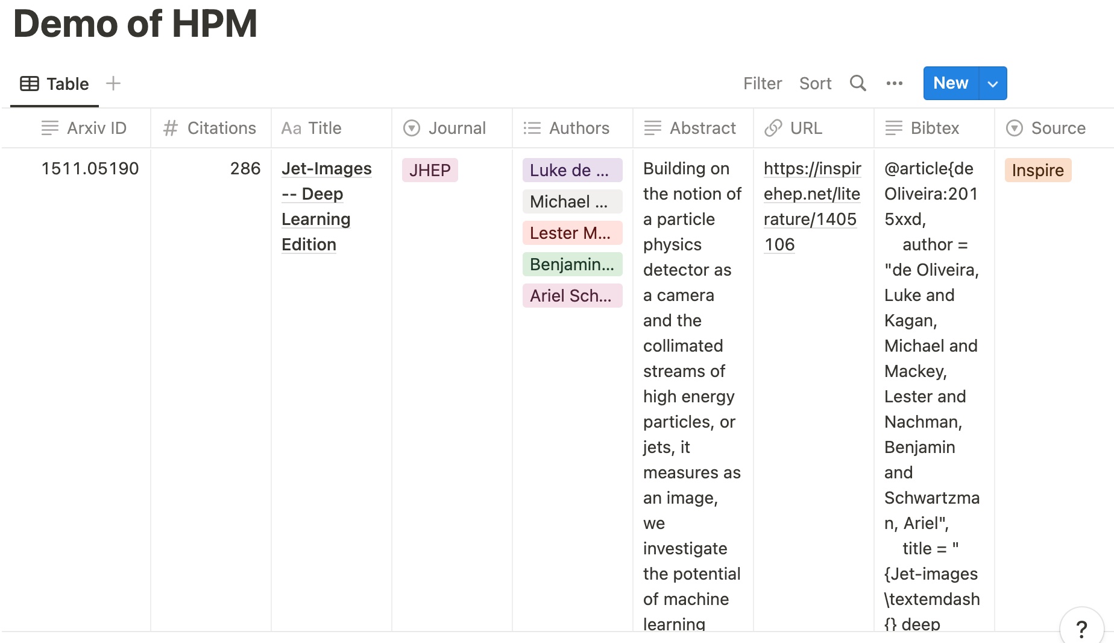This screenshot has width=1114, height=643.
Task: Open the Abstract column header options
Action: click(693, 128)
